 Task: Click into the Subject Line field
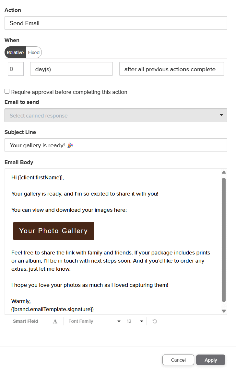(x=116, y=145)
